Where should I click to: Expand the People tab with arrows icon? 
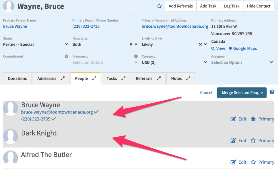click(x=94, y=78)
